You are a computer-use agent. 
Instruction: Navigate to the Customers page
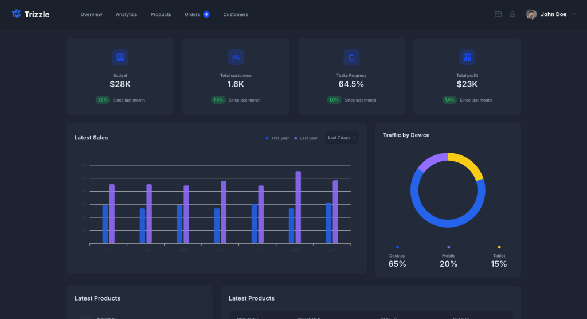point(236,14)
